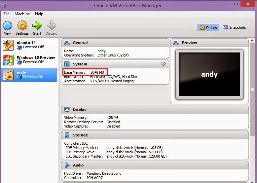257x183 pixels.
Task: Click the System section header title
Action: click(x=80, y=64)
